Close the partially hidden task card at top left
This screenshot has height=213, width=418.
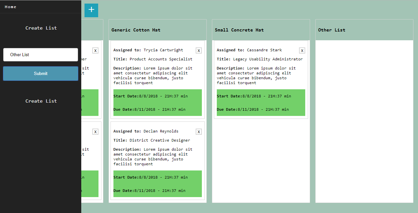point(95,50)
